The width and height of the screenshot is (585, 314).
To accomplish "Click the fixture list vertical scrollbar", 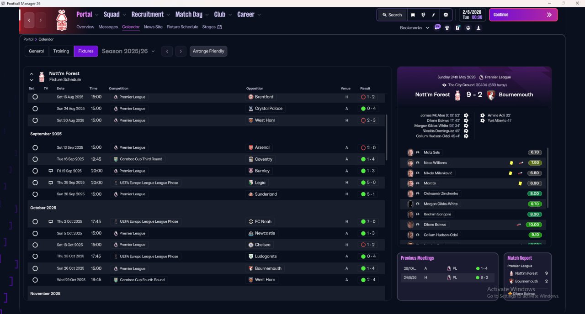I will 387,137.
